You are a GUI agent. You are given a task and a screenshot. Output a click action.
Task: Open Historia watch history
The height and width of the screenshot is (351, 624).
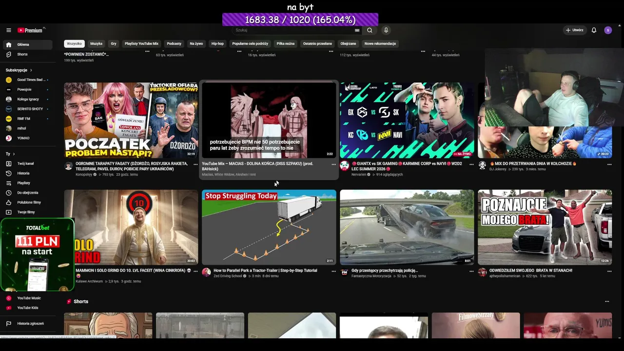(27, 173)
